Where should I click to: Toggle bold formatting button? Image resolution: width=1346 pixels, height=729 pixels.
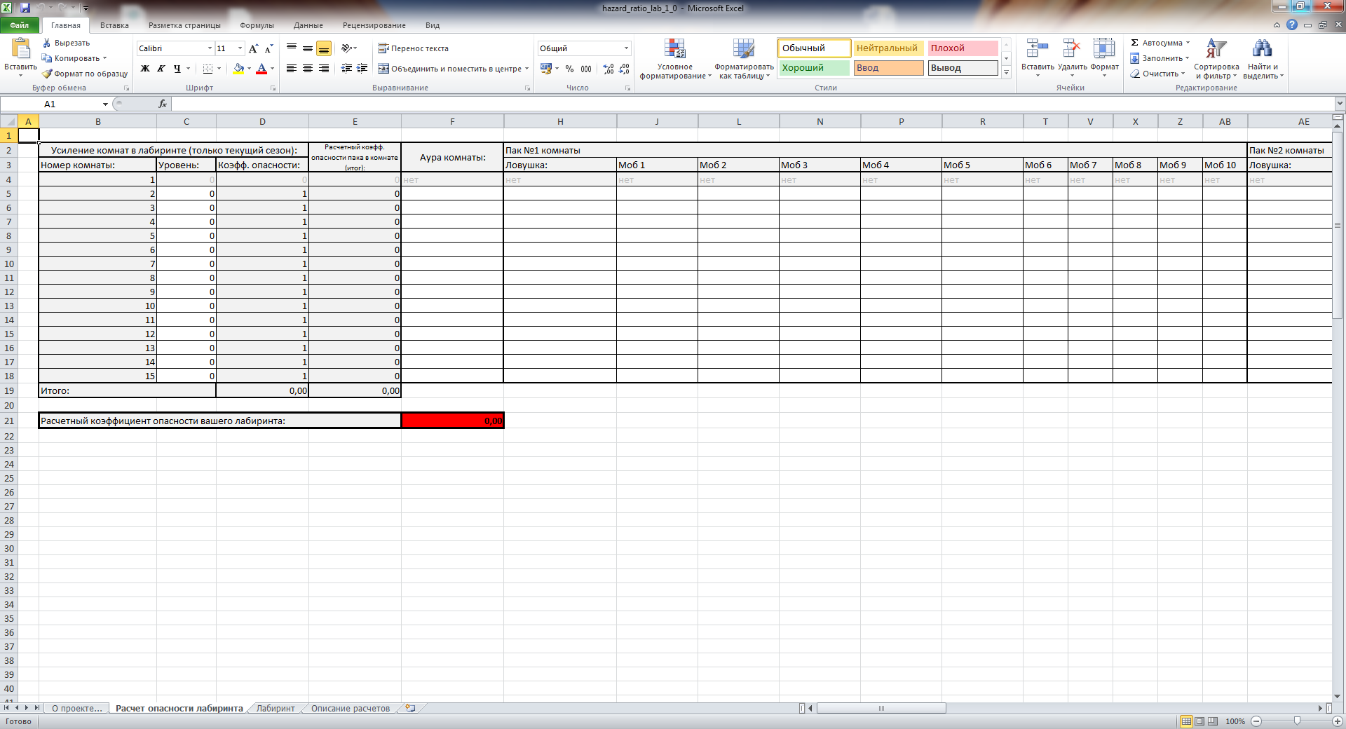pyautogui.click(x=145, y=69)
